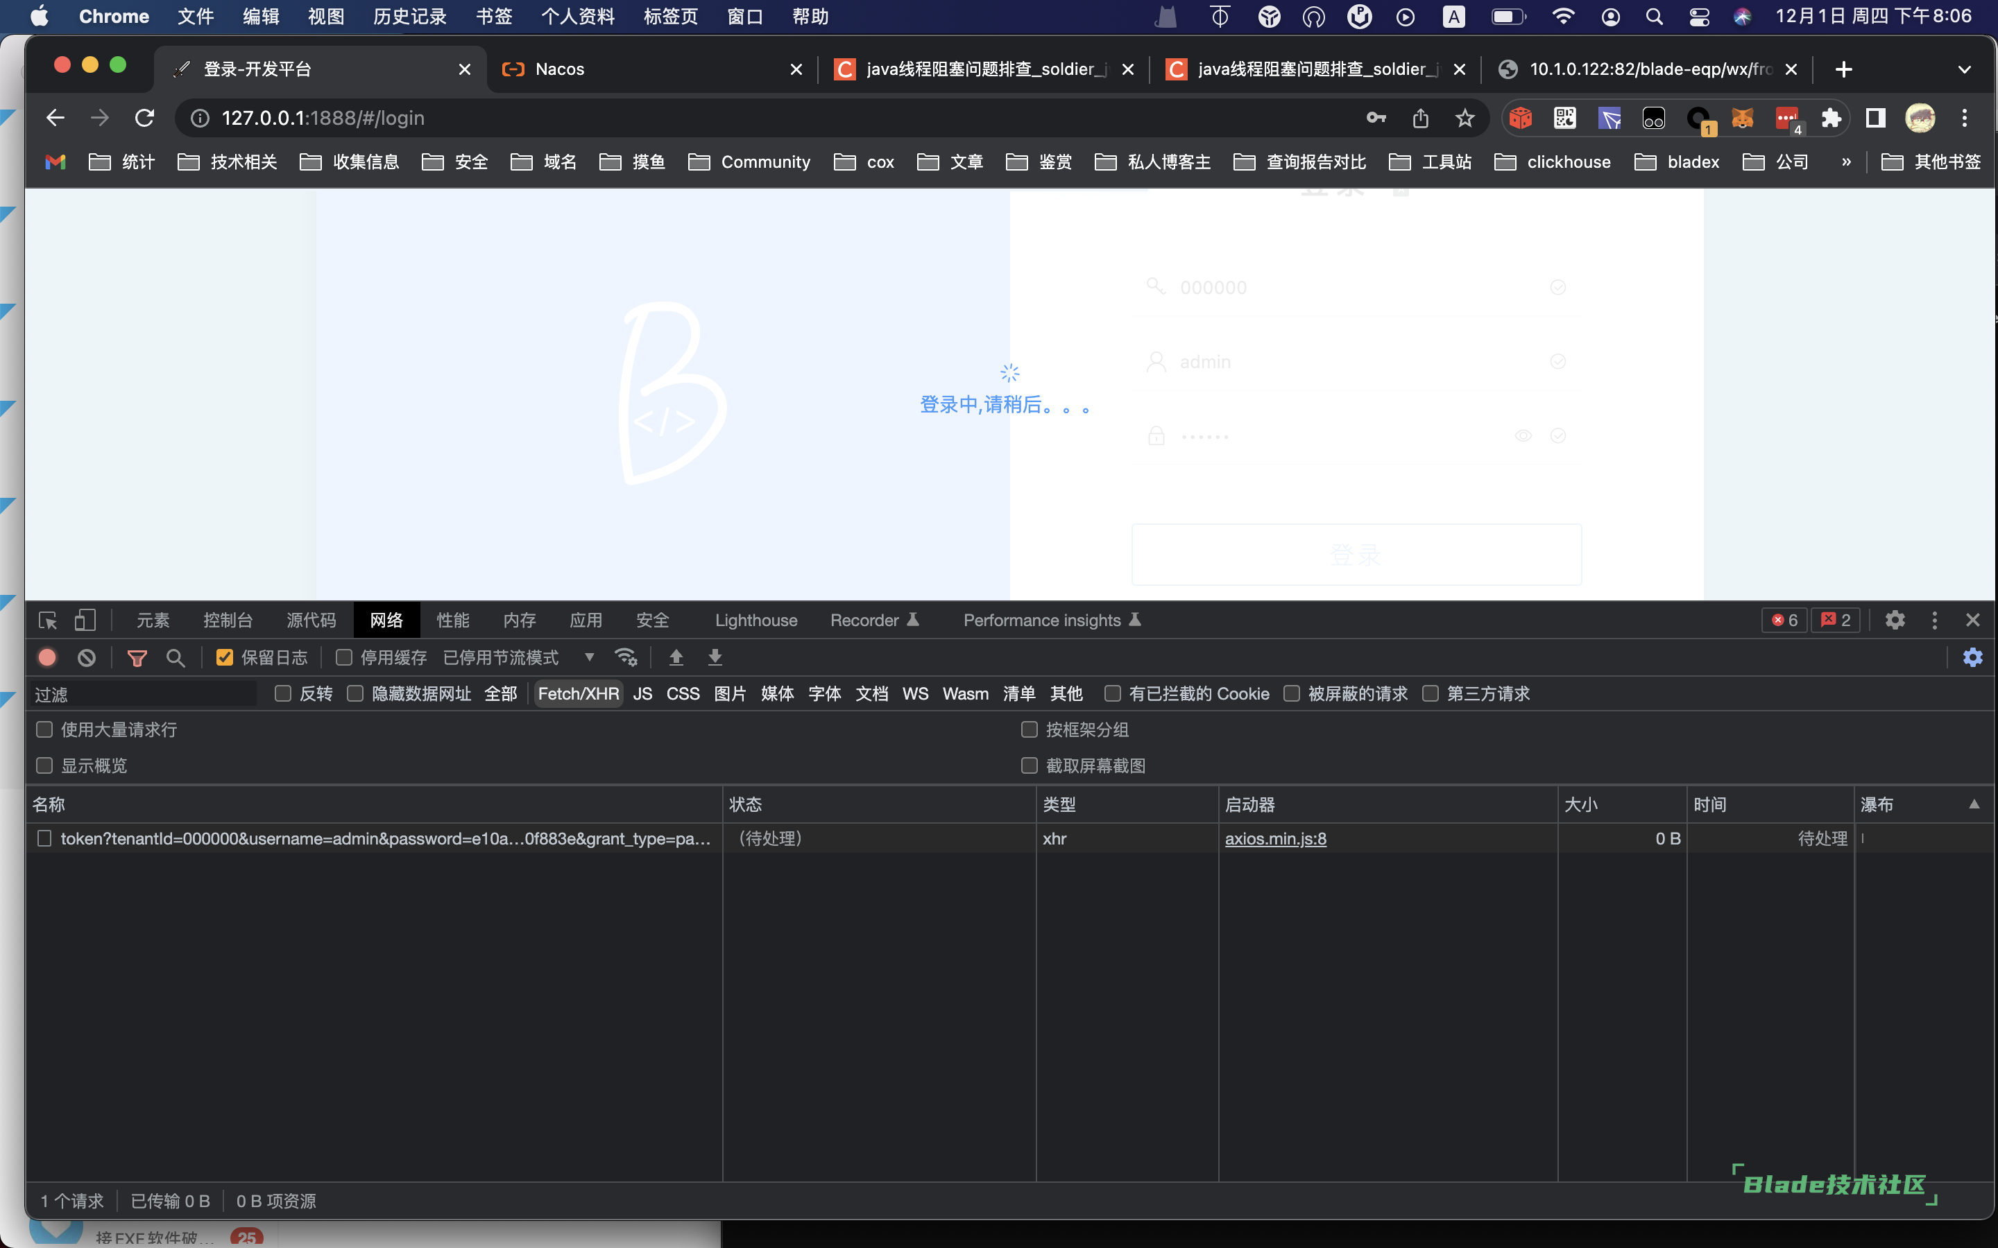Viewport: 1998px width, 1248px height.
Task: Filter by 图片 image type
Action: point(730,693)
